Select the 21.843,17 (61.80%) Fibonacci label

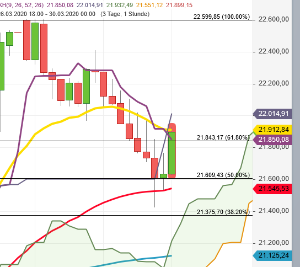coord(223,137)
